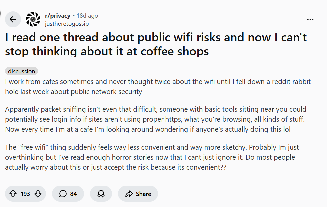View justheretogossip's user profile
327x207 pixels.
click(67, 24)
